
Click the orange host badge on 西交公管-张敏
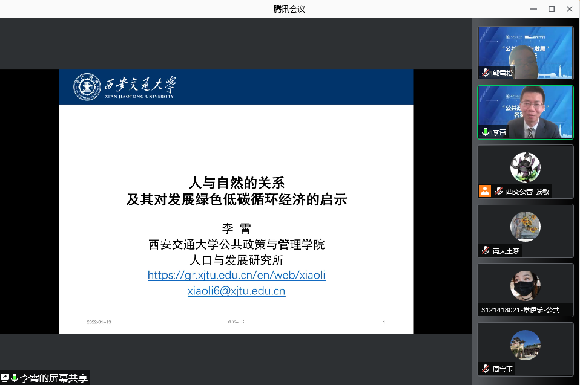click(x=485, y=191)
